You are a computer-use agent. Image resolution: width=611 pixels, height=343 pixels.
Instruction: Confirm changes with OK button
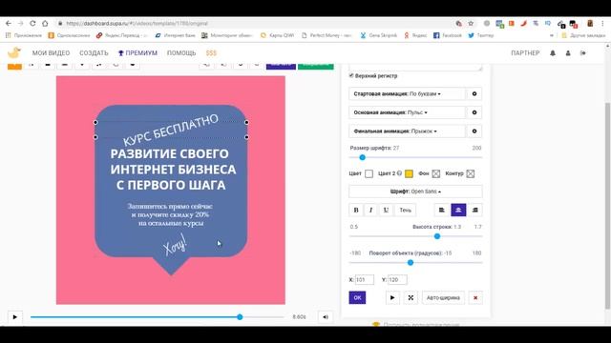pyautogui.click(x=357, y=297)
